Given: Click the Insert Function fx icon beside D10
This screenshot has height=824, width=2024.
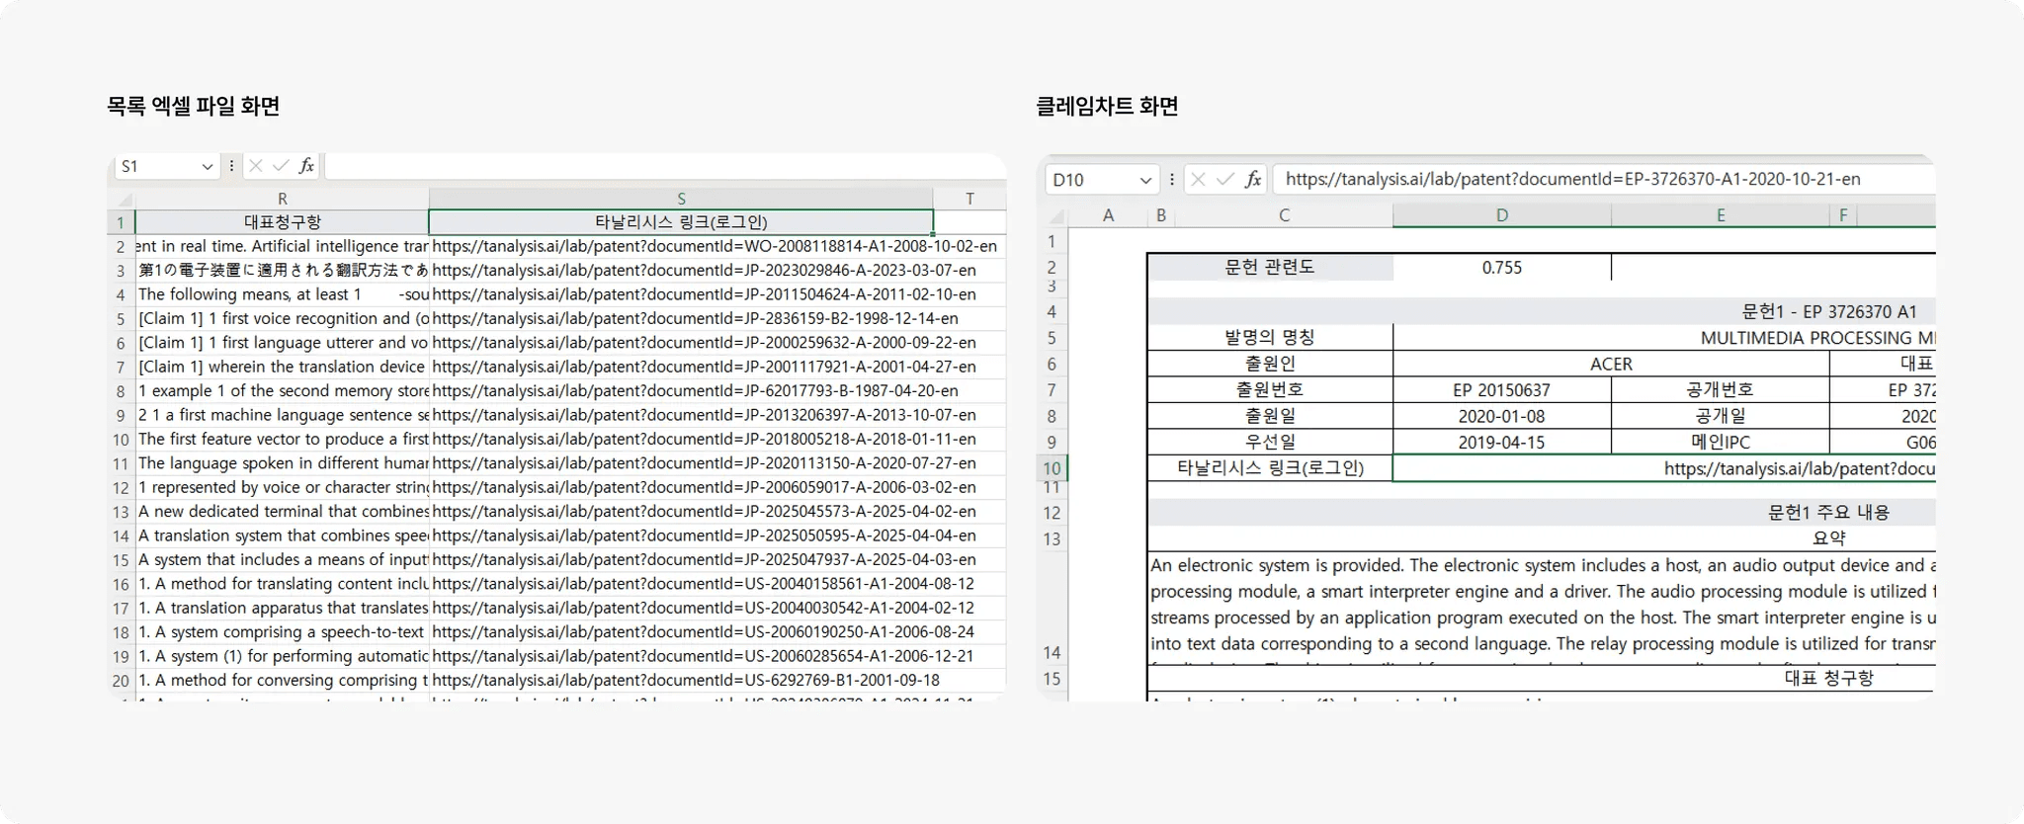Looking at the screenshot, I should (x=1253, y=179).
